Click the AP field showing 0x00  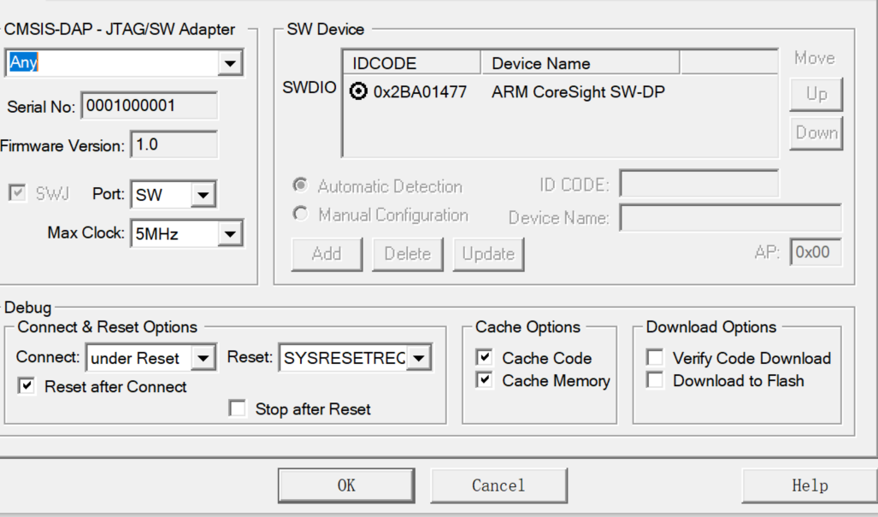[814, 252]
